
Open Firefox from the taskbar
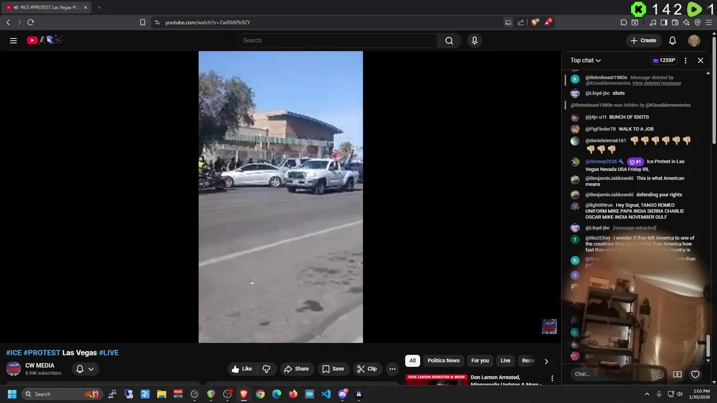[293, 394]
